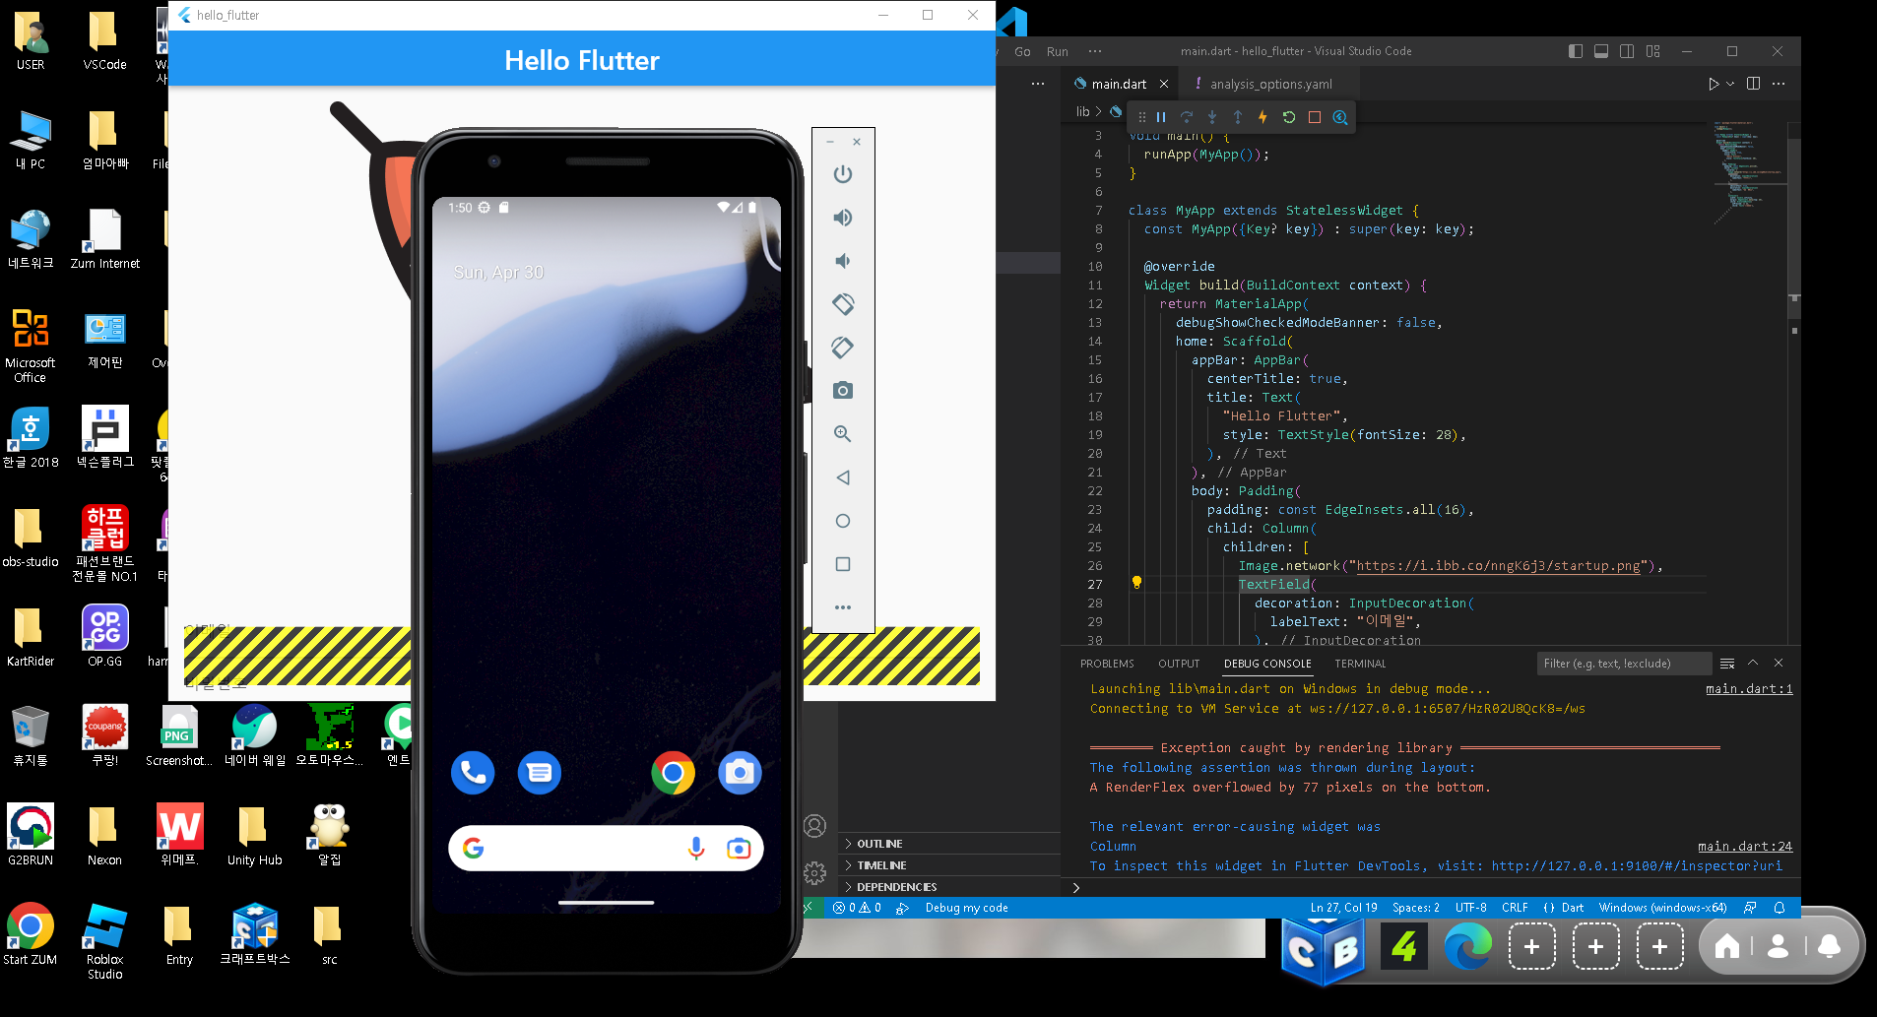Activate the emulator zoom tool

pos(843,434)
